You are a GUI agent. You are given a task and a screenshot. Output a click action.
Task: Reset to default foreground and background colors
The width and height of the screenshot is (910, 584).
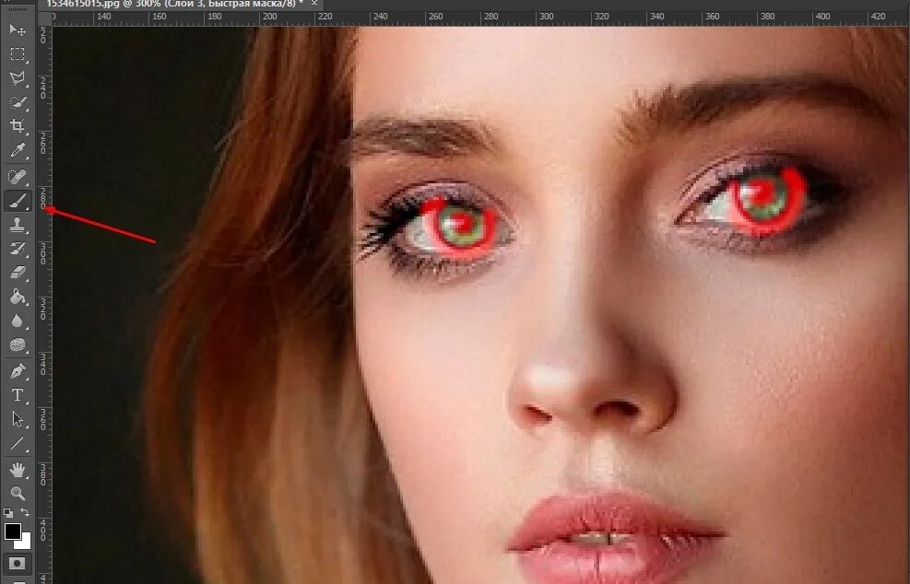pos(8,513)
